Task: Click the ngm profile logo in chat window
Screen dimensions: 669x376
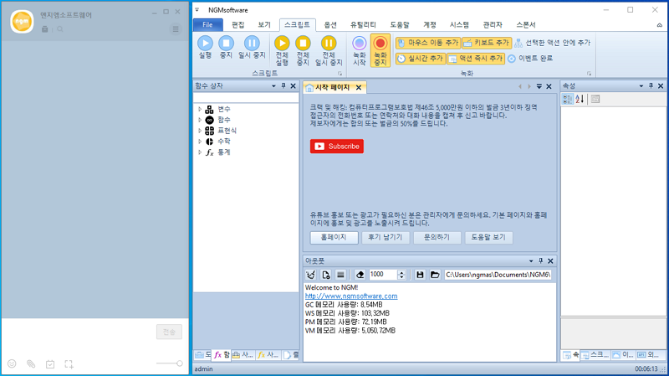Action: [22, 22]
